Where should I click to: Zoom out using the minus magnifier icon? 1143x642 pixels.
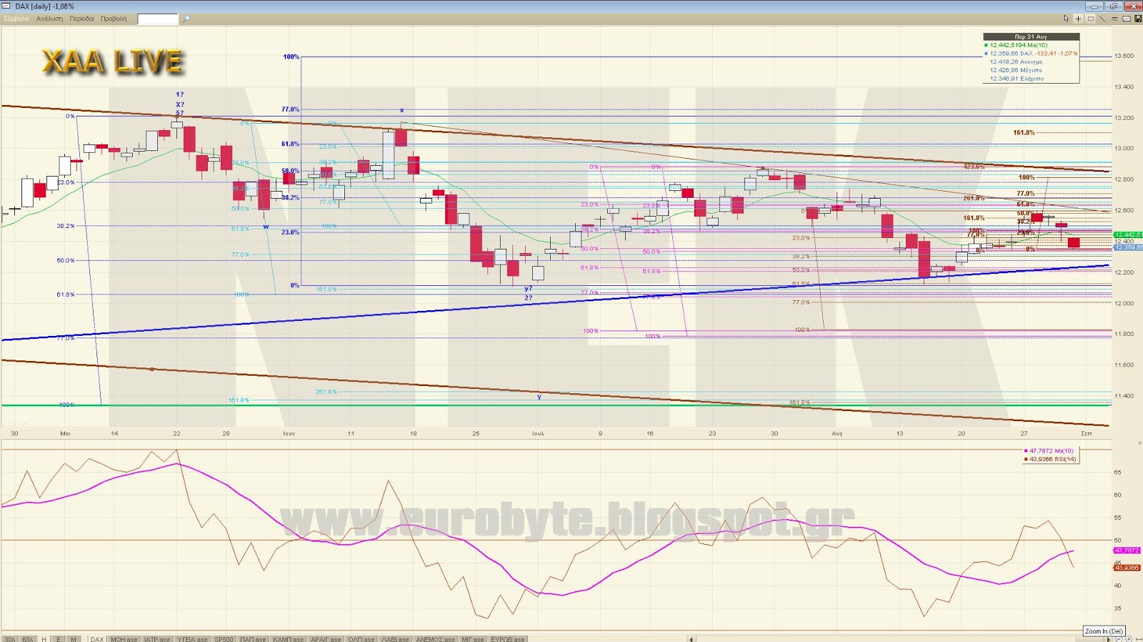[x=1119, y=638]
